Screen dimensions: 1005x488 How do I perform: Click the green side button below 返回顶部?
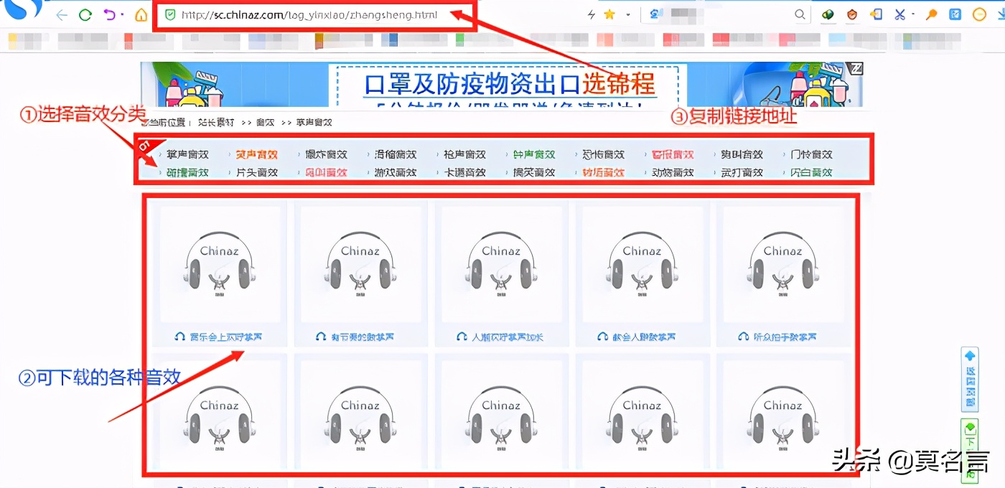pyautogui.click(x=970, y=450)
